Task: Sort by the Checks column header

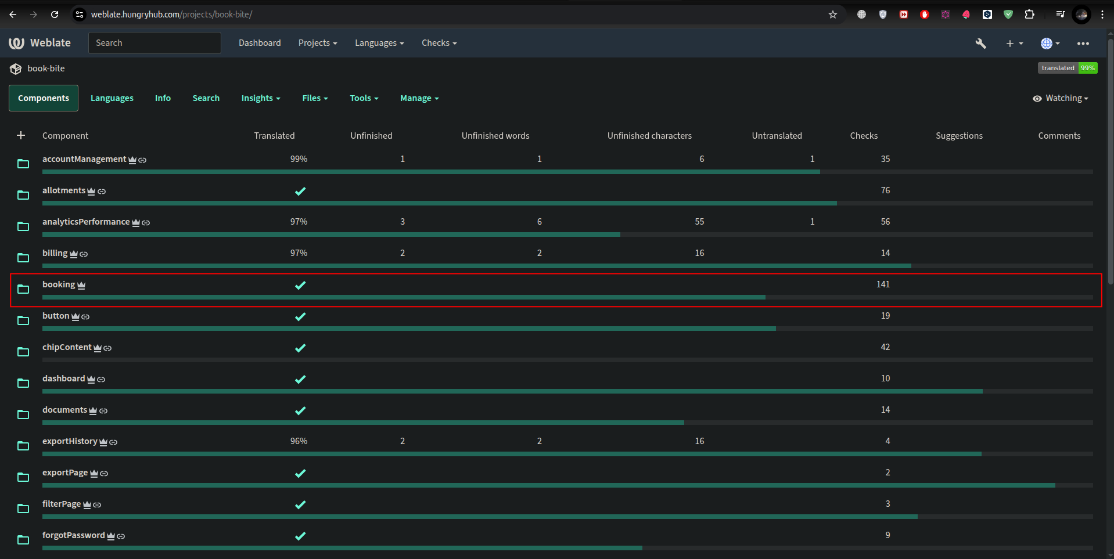Action: coord(863,136)
